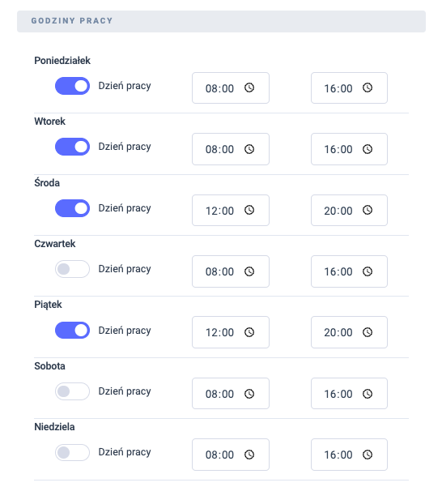Click clock icon in Środa end time

(x=368, y=210)
